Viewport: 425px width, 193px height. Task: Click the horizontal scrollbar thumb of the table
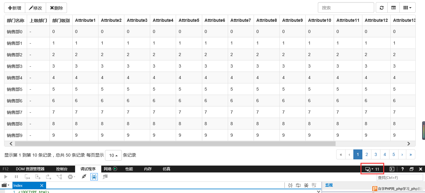175,144
